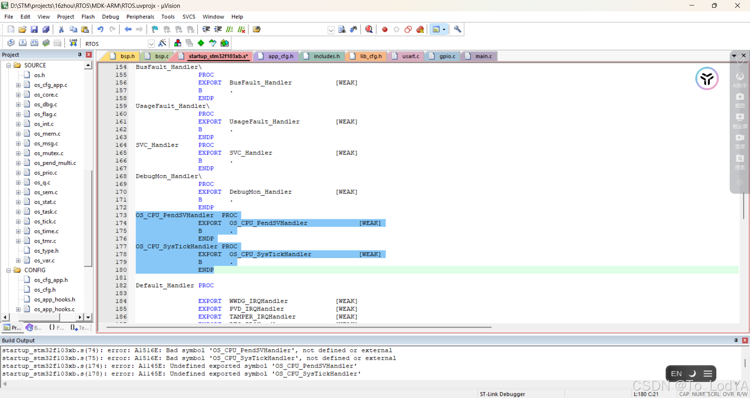Comment selection with green slashes icon
750x398 pixels.
[x=230, y=29]
